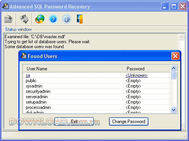The height and width of the screenshot is (141, 189).
Task: Select the setupadmin user row
Action: (97, 102)
